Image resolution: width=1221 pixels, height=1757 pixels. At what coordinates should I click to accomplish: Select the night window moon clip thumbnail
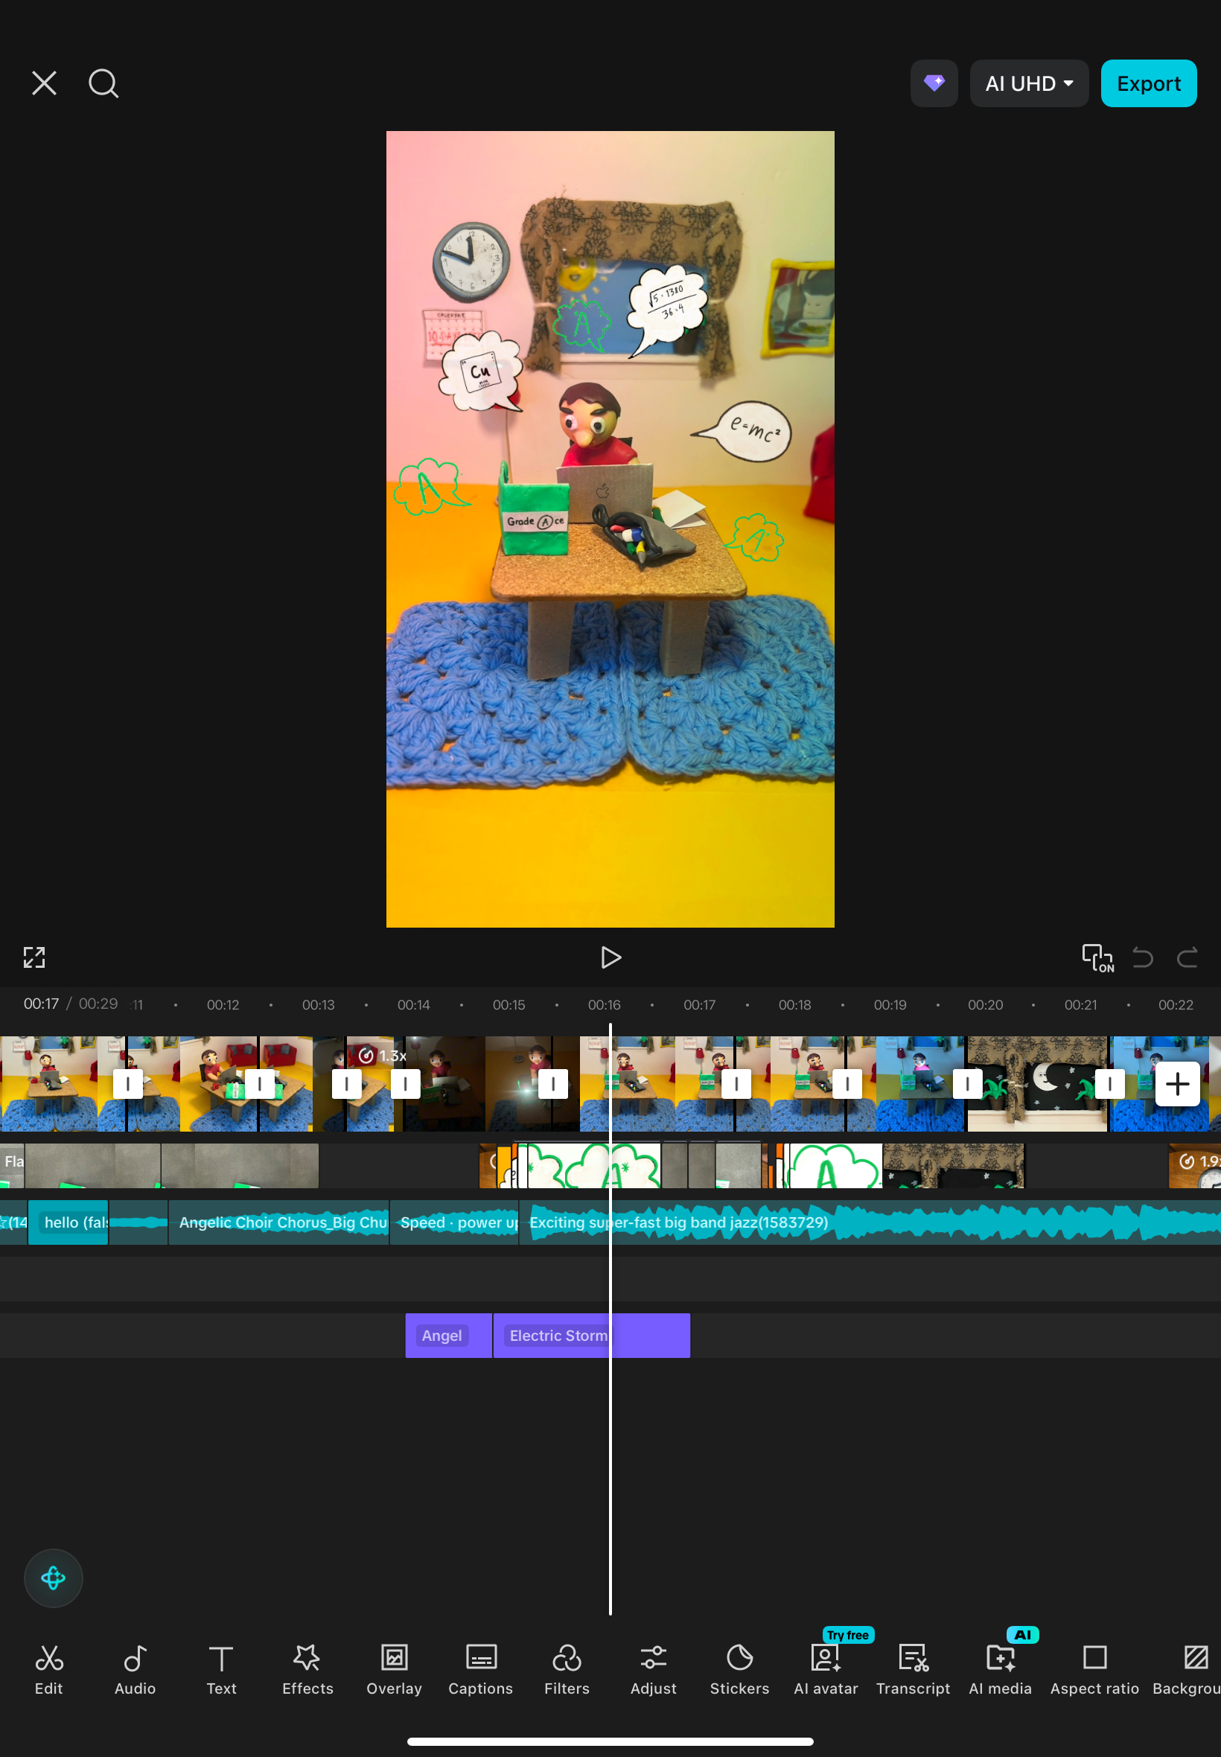pos(1036,1083)
